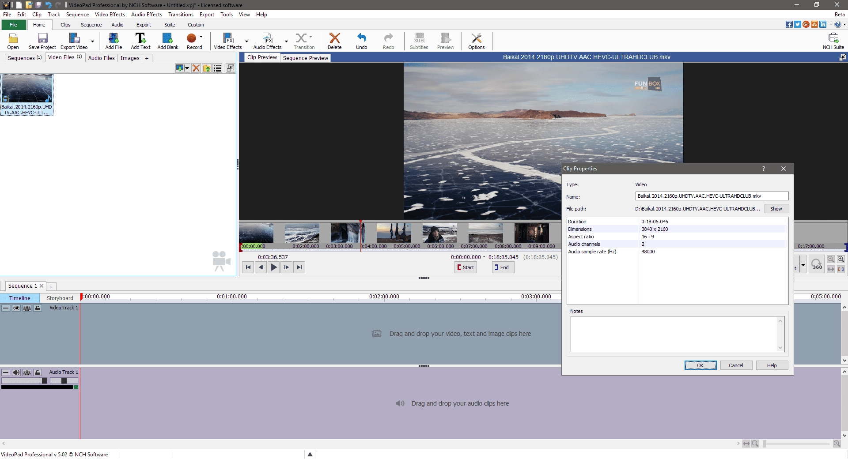Click the Add File icon
Image resolution: width=848 pixels, height=459 pixels.
point(114,41)
